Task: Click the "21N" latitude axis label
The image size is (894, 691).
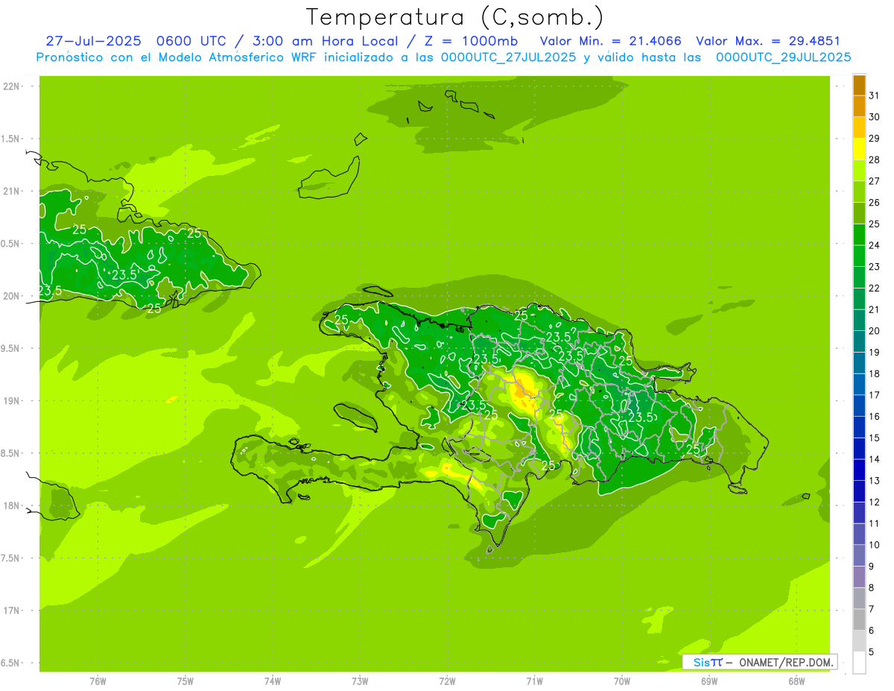Action: [x=11, y=192]
